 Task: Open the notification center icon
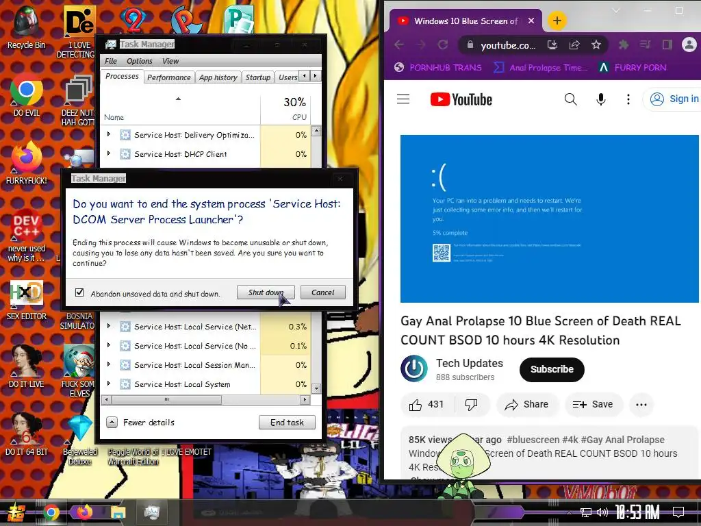[678, 512]
